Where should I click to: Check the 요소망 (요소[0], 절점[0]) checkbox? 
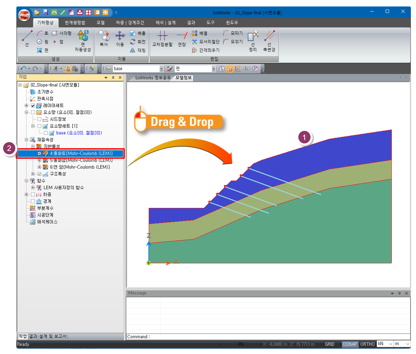pos(33,112)
